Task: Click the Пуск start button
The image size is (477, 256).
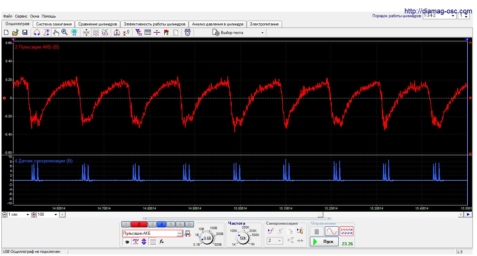Action: pos(324,242)
